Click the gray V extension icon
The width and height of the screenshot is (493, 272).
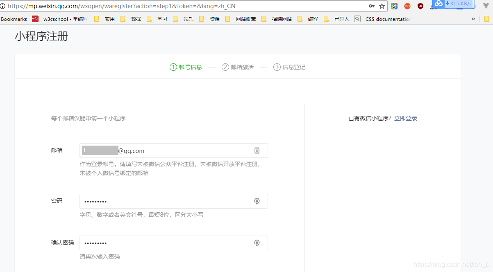pos(486,6)
